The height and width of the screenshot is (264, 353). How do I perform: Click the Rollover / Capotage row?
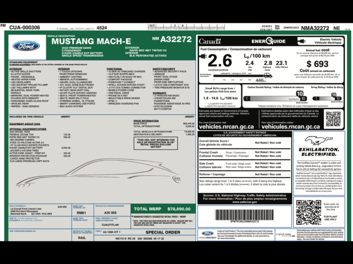pyautogui.click(x=244, y=174)
